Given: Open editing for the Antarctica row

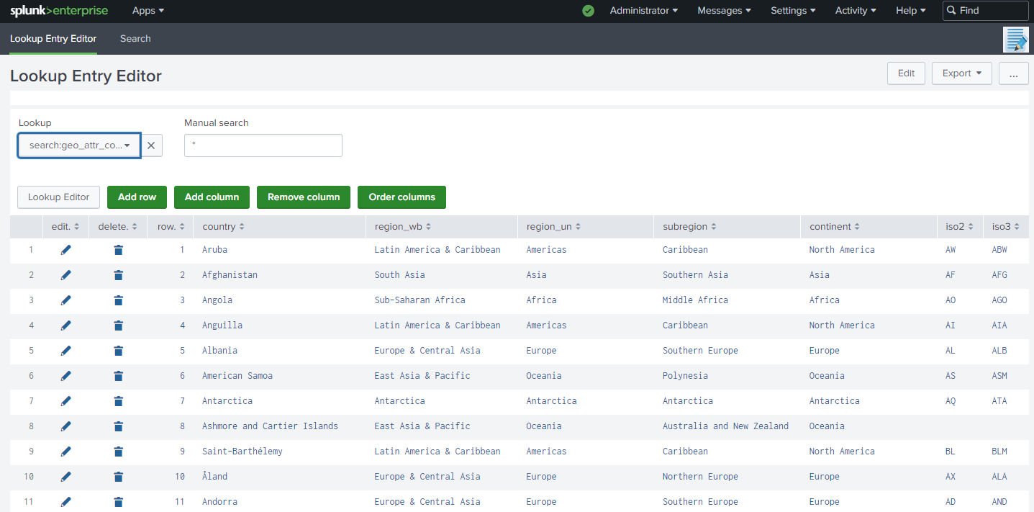Looking at the screenshot, I should pos(66,401).
